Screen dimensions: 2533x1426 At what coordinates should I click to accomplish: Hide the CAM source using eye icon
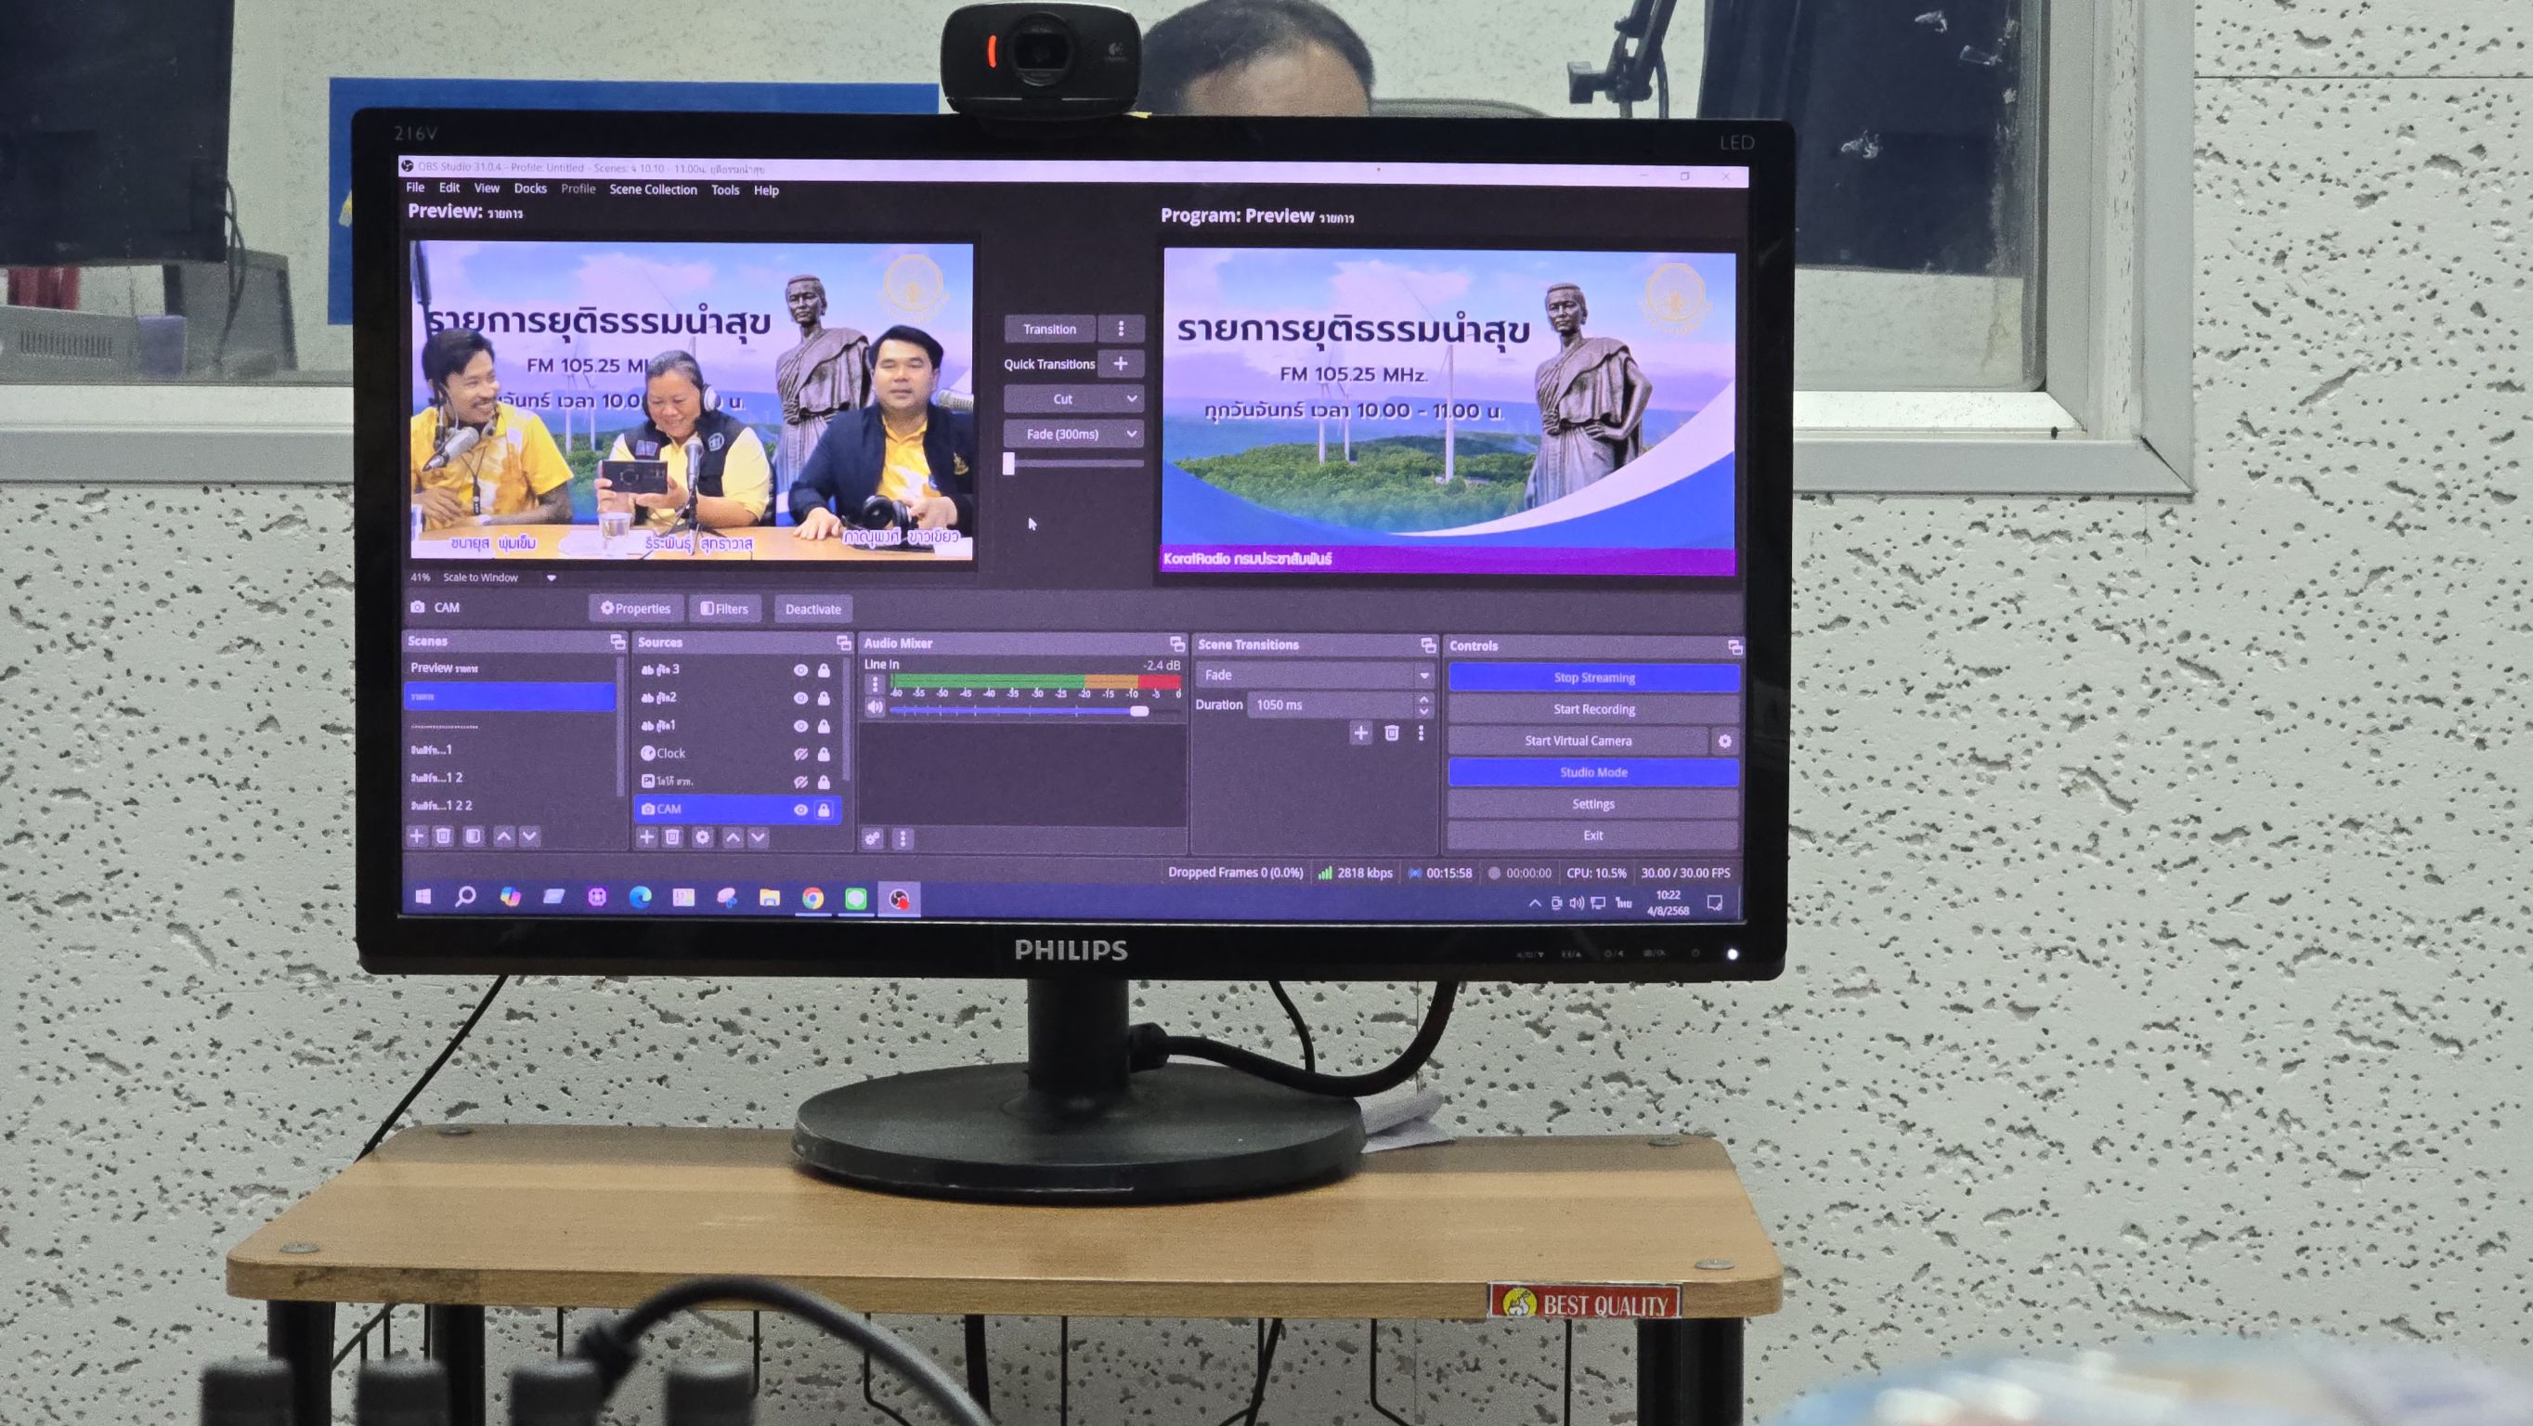[800, 810]
